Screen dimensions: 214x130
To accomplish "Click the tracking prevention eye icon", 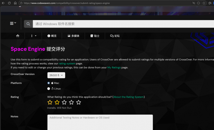I will pyautogui.click(x=194, y=3).
